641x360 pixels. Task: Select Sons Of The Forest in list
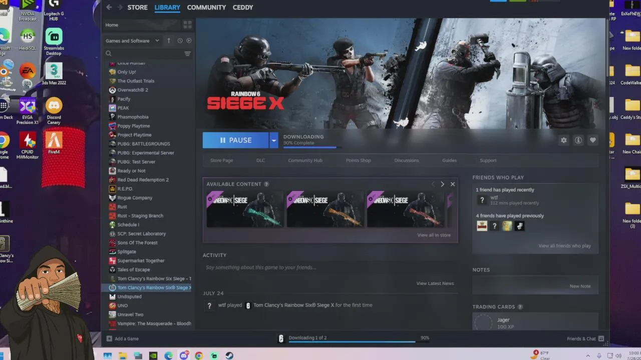[137, 243]
